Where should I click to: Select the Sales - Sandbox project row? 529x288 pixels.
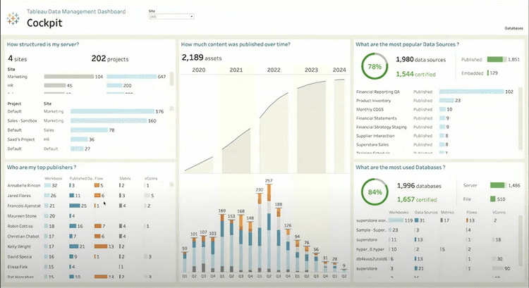click(x=82, y=120)
